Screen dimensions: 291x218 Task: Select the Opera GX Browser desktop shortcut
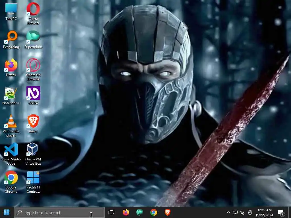tap(33, 70)
